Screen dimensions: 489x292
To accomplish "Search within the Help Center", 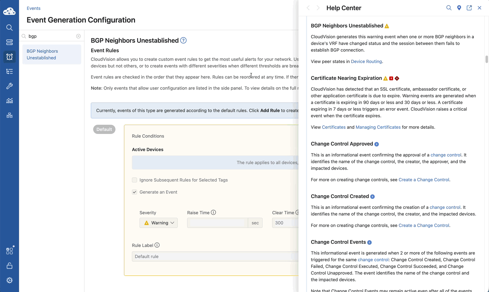I will 449,8.
